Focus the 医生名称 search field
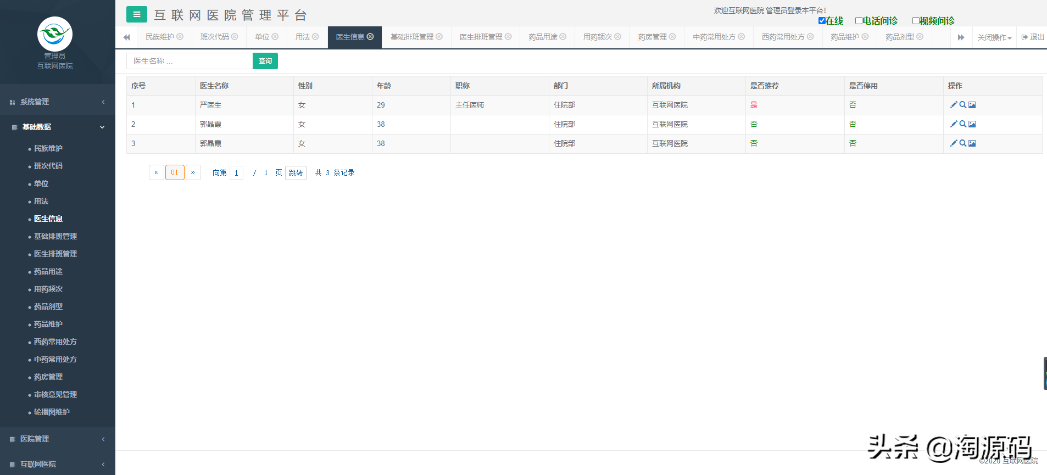The image size is (1047, 475). [x=190, y=61]
